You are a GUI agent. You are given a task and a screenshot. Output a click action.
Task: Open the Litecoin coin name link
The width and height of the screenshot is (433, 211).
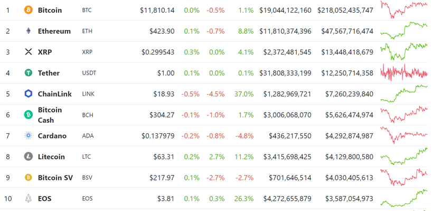51,157
